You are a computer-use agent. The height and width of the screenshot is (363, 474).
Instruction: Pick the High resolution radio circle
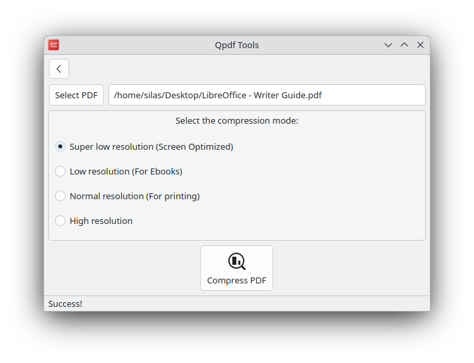tap(60, 221)
